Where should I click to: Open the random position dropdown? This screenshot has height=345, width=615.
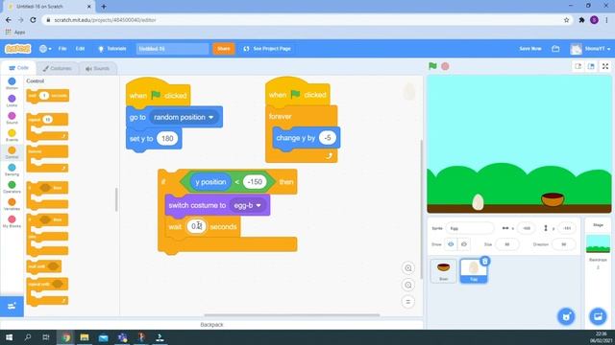184,117
